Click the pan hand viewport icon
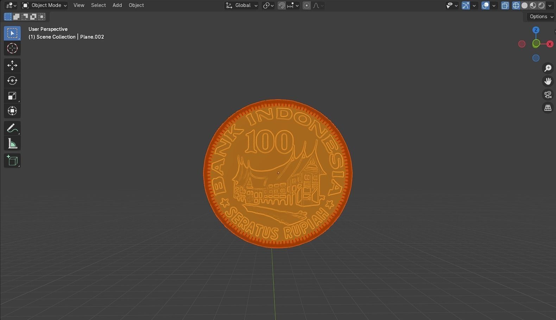This screenshot has width=556, height=320. pos(548,81)
